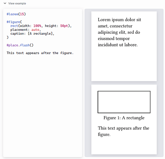The image size is (165, 159).
Task: Click the rectangle figure in second preview page
Action: [x=124, y=102]
